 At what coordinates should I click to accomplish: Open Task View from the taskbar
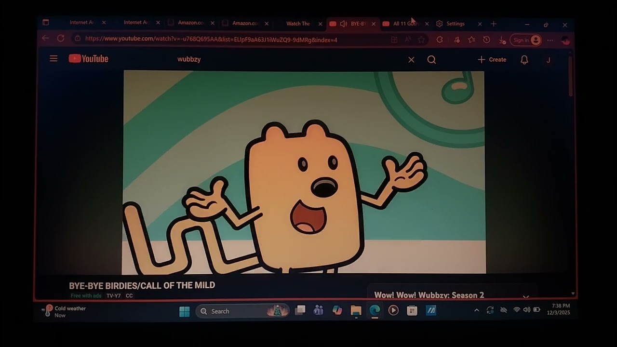tap(300, 311)
